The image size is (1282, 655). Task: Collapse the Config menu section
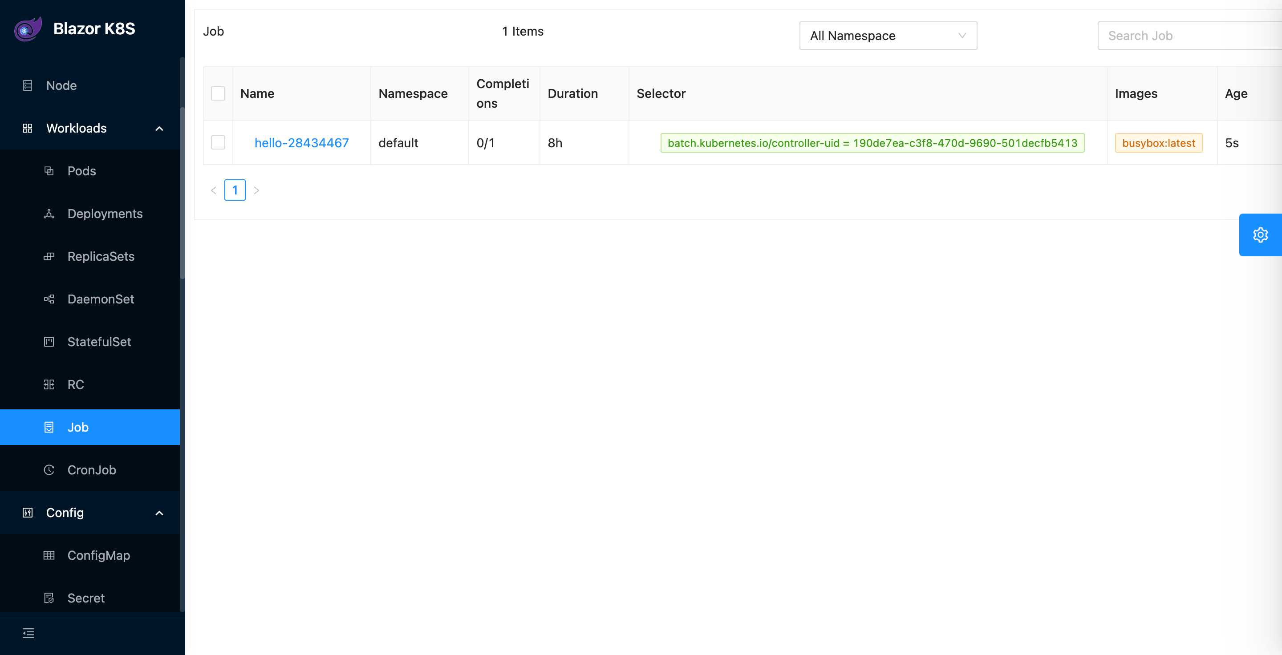click(159, 513)
